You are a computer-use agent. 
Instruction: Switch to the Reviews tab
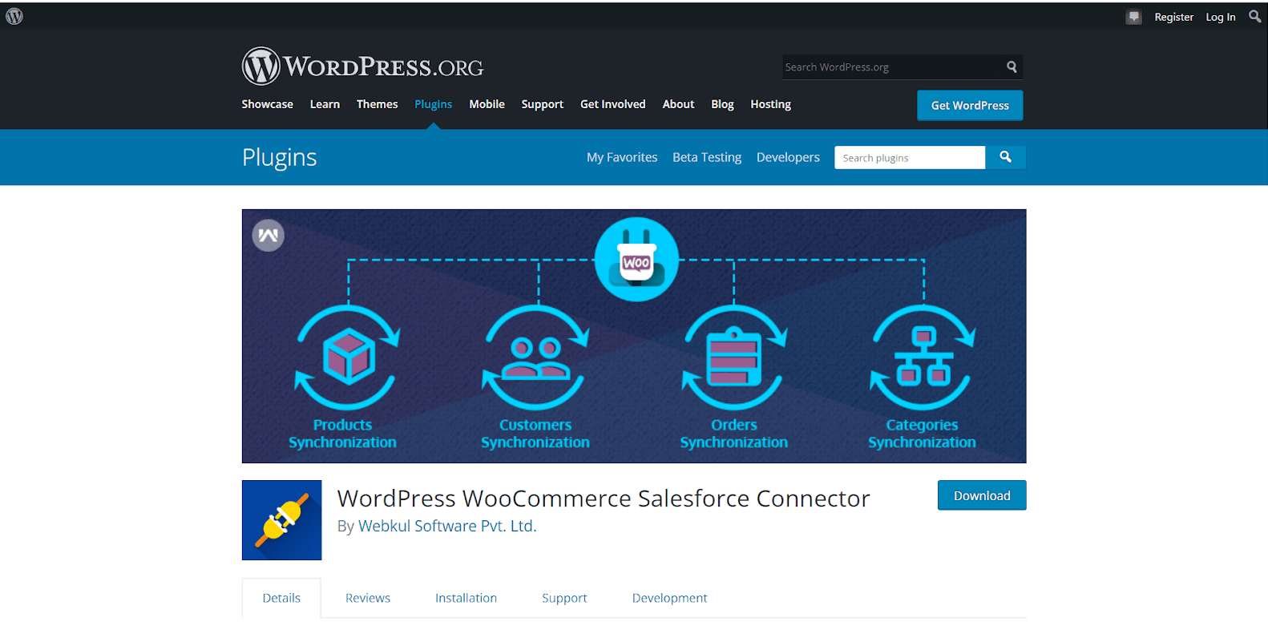click(x=368, y=598)
